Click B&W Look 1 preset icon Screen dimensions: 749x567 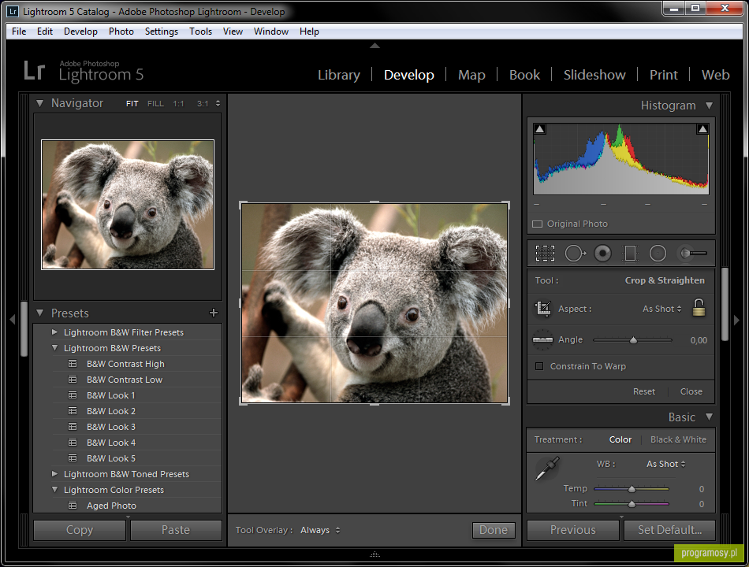pos(73,395)
